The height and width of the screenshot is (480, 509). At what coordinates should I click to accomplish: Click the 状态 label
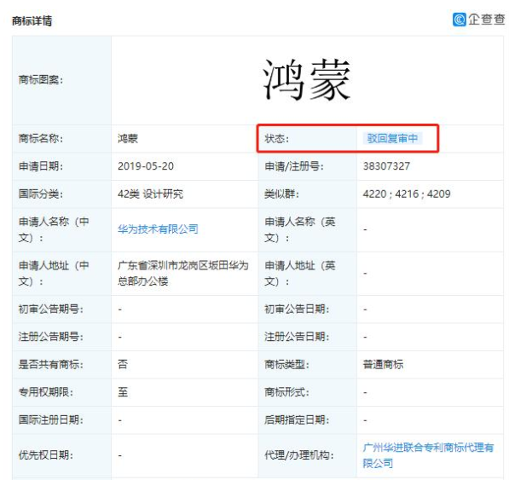point(276,139)
